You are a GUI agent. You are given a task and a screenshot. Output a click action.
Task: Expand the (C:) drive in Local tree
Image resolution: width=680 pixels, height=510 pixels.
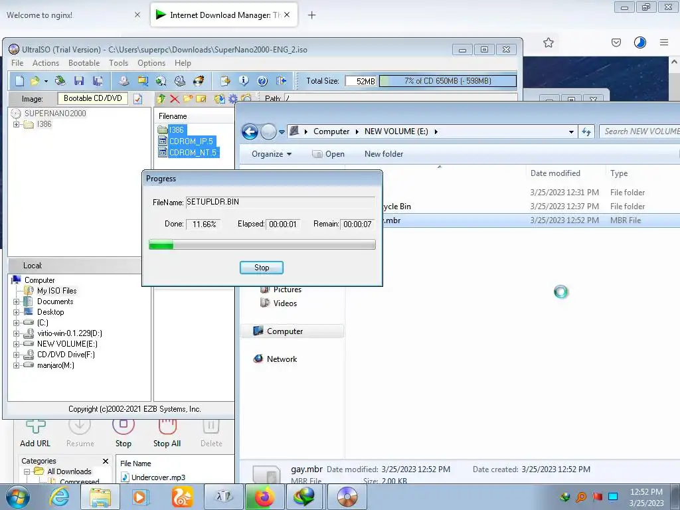click(x=16, y=323)
